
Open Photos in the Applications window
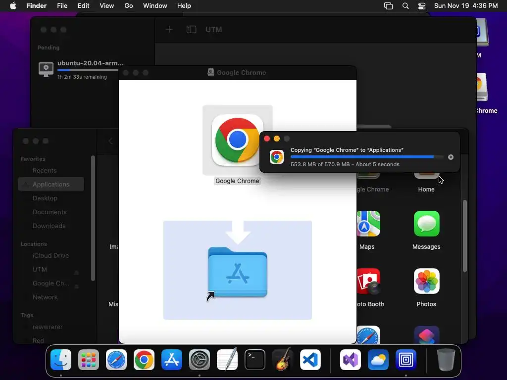426,281
